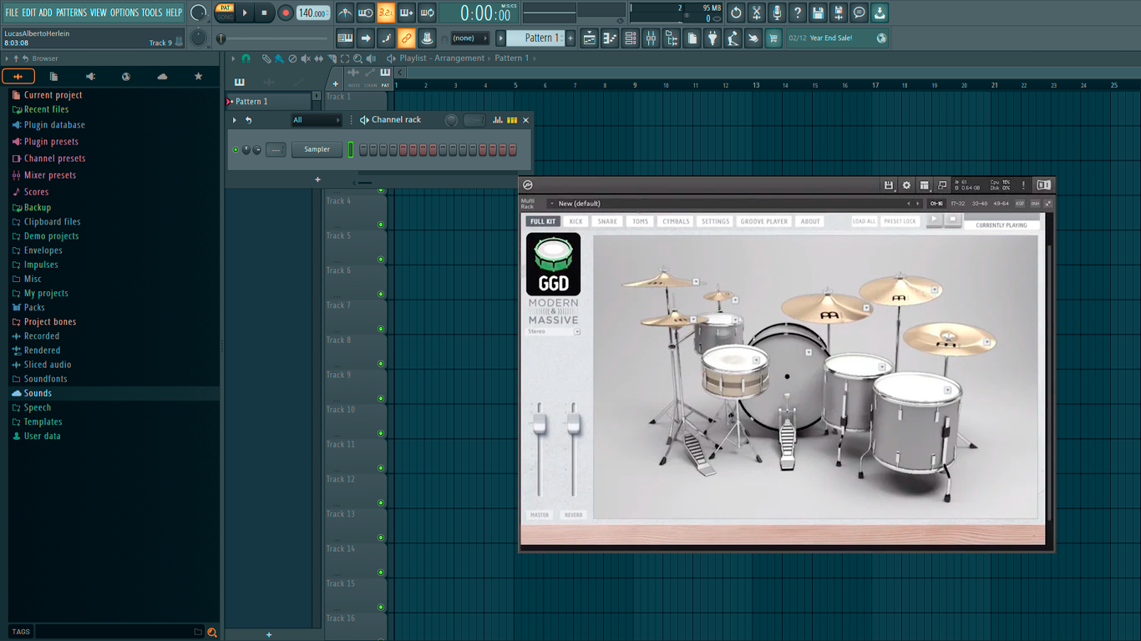Image resolution: width=1141 pixels, height=641 pixels.
Task: Open the channel rack All filter dropdown
Action: pyautogui.click(x=317, y=120)
